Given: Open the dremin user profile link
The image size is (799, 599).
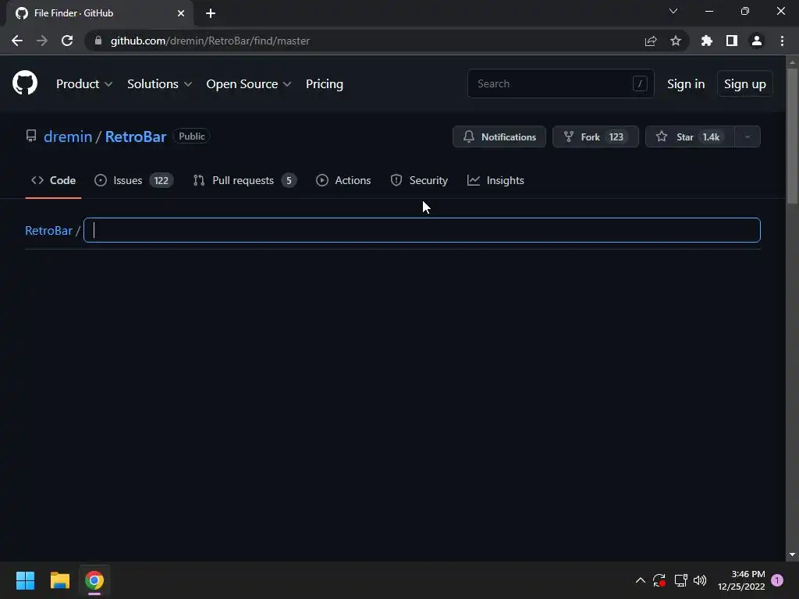Looking at the screenshot, I should pyautogui.click(x=68, y=136).
